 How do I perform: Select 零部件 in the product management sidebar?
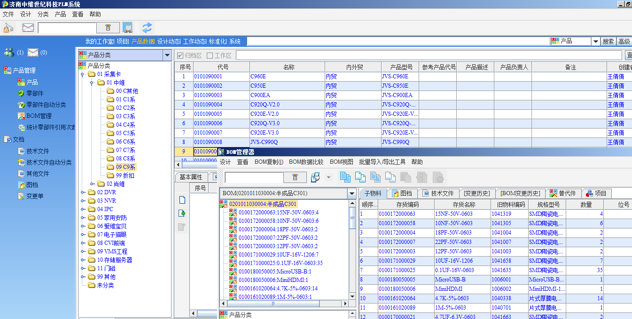(x=35, y=93)
